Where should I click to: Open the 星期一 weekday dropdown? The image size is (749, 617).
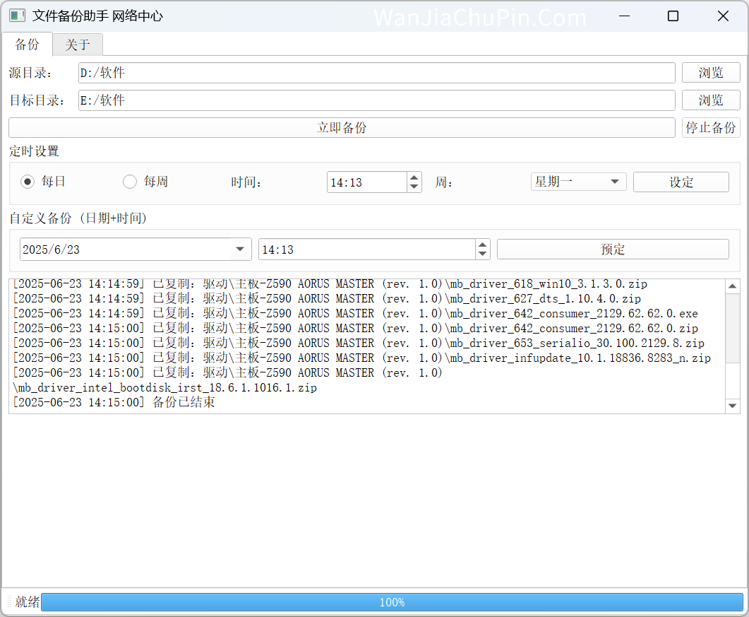click(578, 182)
